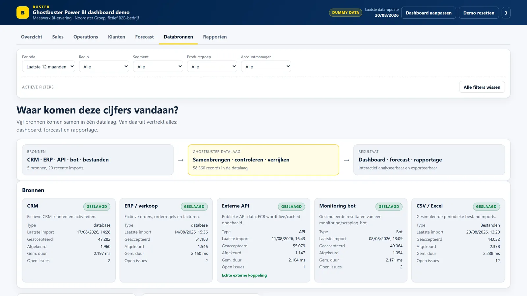Select the Klanten tab
Image resolution: width=527 pixels, height=296 pixels.
click(x=117, y=37)
